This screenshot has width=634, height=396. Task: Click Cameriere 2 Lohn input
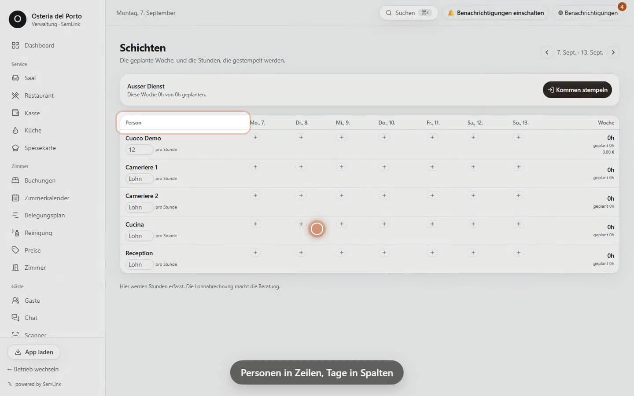(139, 207)
